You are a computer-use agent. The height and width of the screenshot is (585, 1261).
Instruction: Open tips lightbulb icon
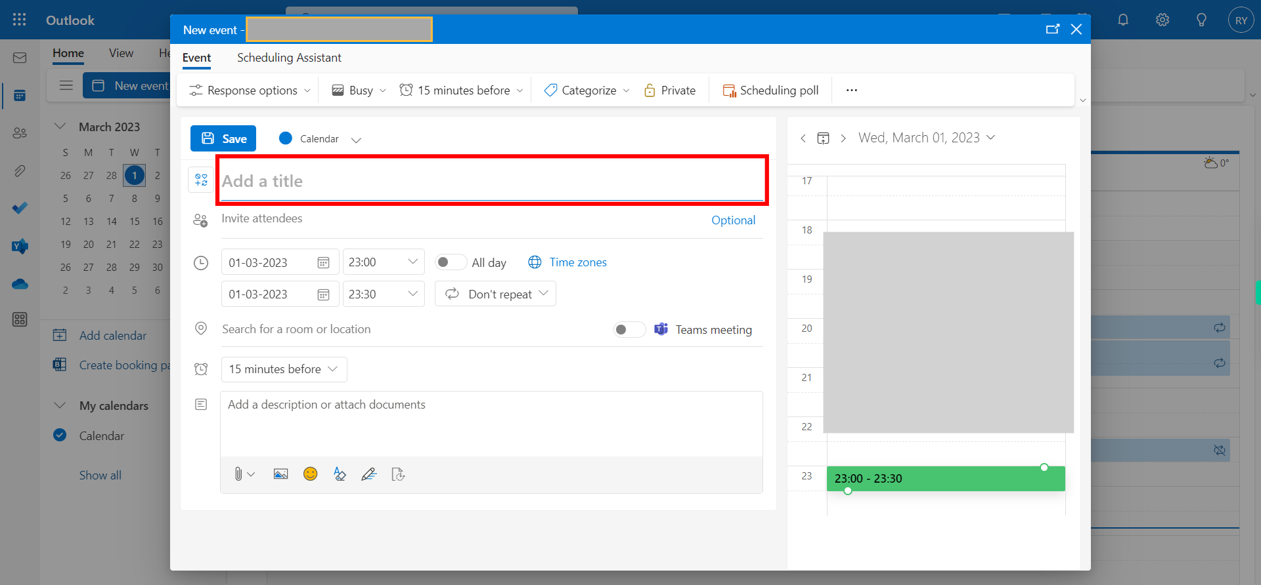point(1201,20)
